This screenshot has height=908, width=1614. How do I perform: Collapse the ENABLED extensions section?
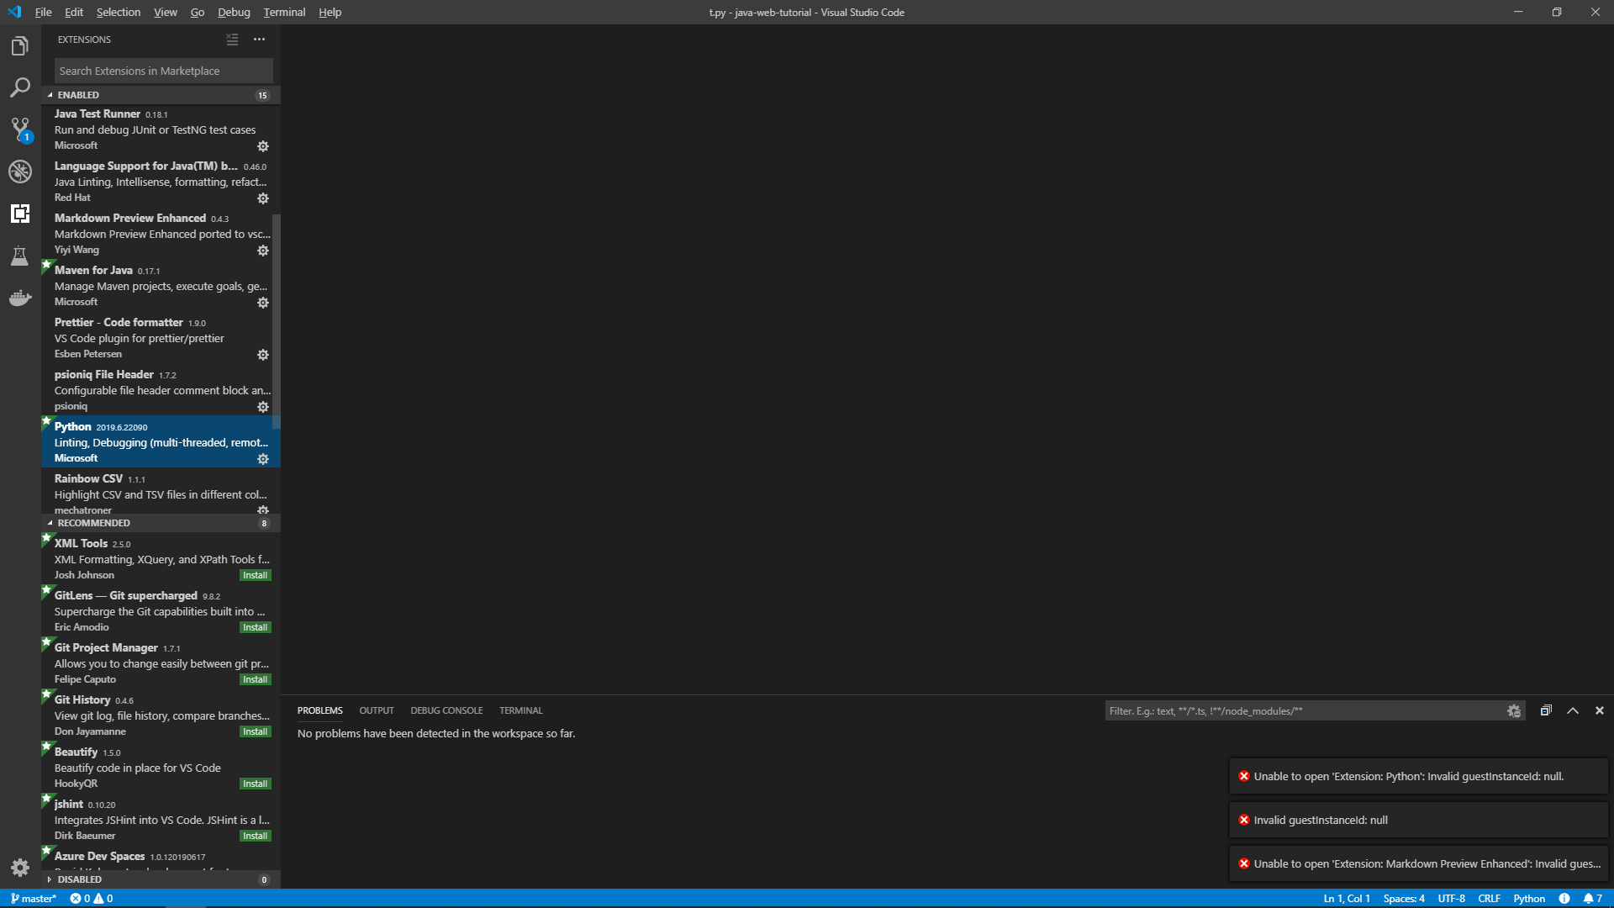point(80,95)
